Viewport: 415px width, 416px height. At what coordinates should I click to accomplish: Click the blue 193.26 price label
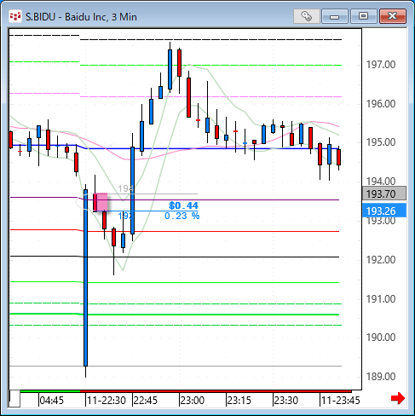point(384,211)
